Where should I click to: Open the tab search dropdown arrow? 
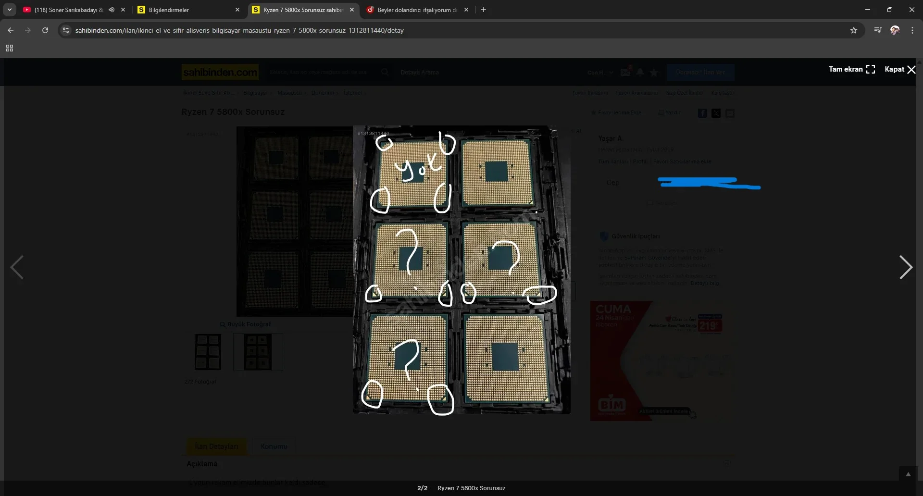point(10,10)
